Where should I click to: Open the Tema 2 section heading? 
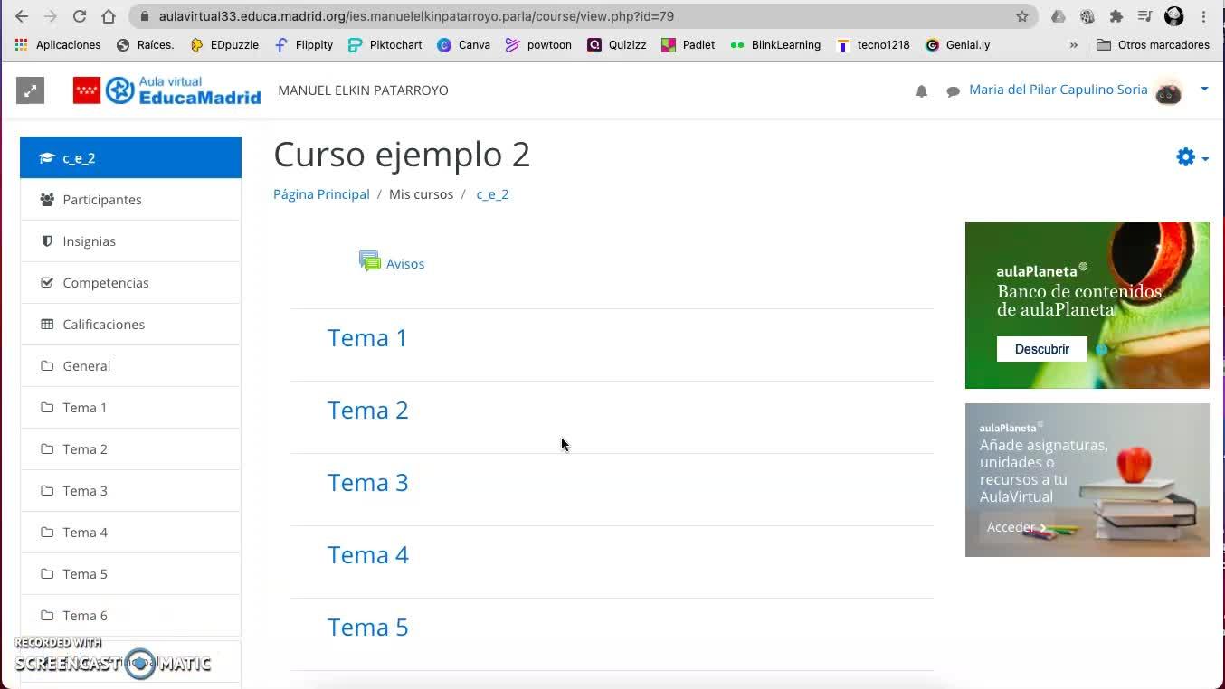pos(368,410)
